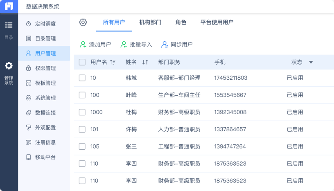Click the 同步用户 sync users icon
Screen dimensions: 334x191
click(165, 45)
